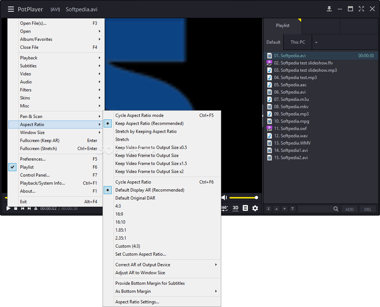Image resolution: width=380 pixels, height=307 pixels.
Task: Click the Eject/Open file icon
Action: point(36,208)
